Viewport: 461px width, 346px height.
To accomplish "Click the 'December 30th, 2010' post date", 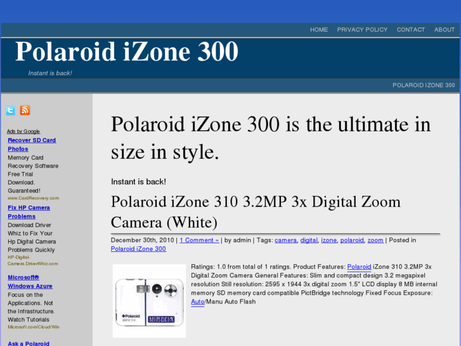I will click(142, 240).
